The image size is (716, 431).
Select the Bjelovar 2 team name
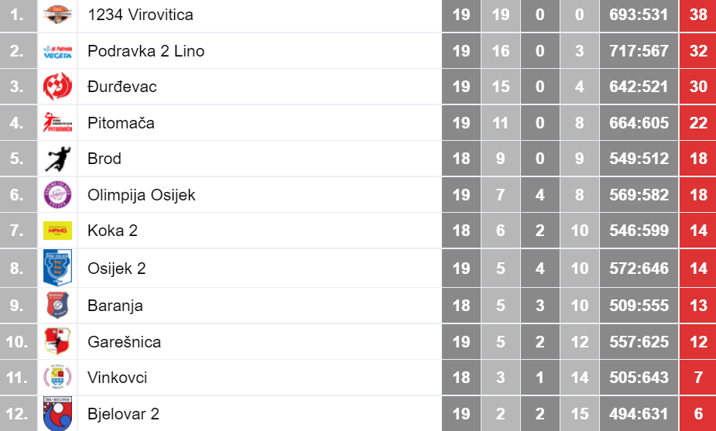tap(123, 414)
